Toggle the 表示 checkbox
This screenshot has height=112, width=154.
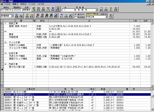pyautogui.click(x=76, y=15)
